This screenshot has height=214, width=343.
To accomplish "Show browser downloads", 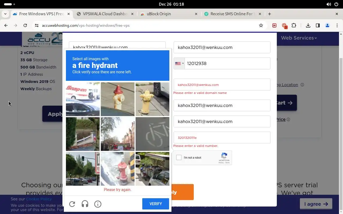I will pyautogui.click(x=308, y=25).
